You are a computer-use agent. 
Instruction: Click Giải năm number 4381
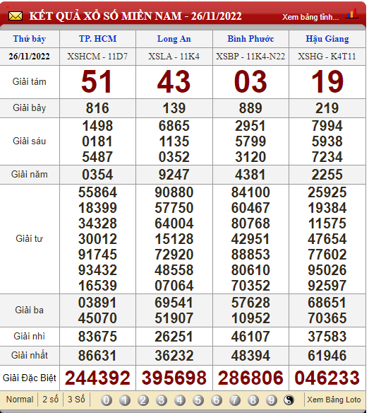250,175
